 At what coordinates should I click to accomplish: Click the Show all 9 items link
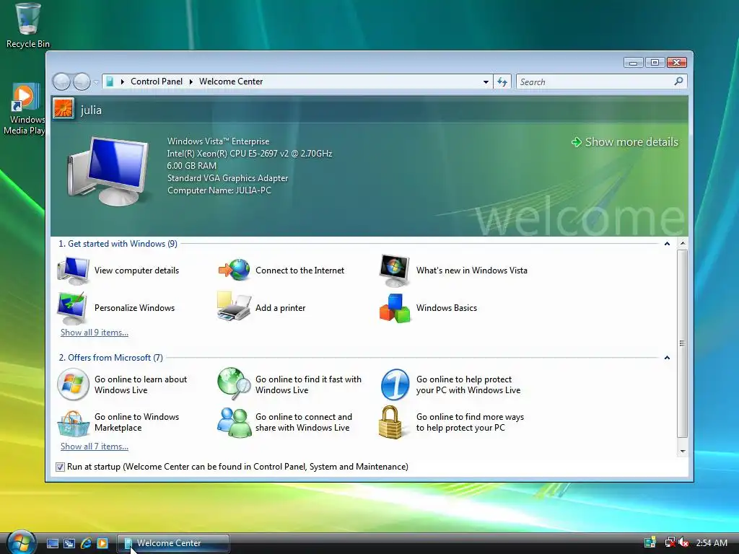point(95,333)
